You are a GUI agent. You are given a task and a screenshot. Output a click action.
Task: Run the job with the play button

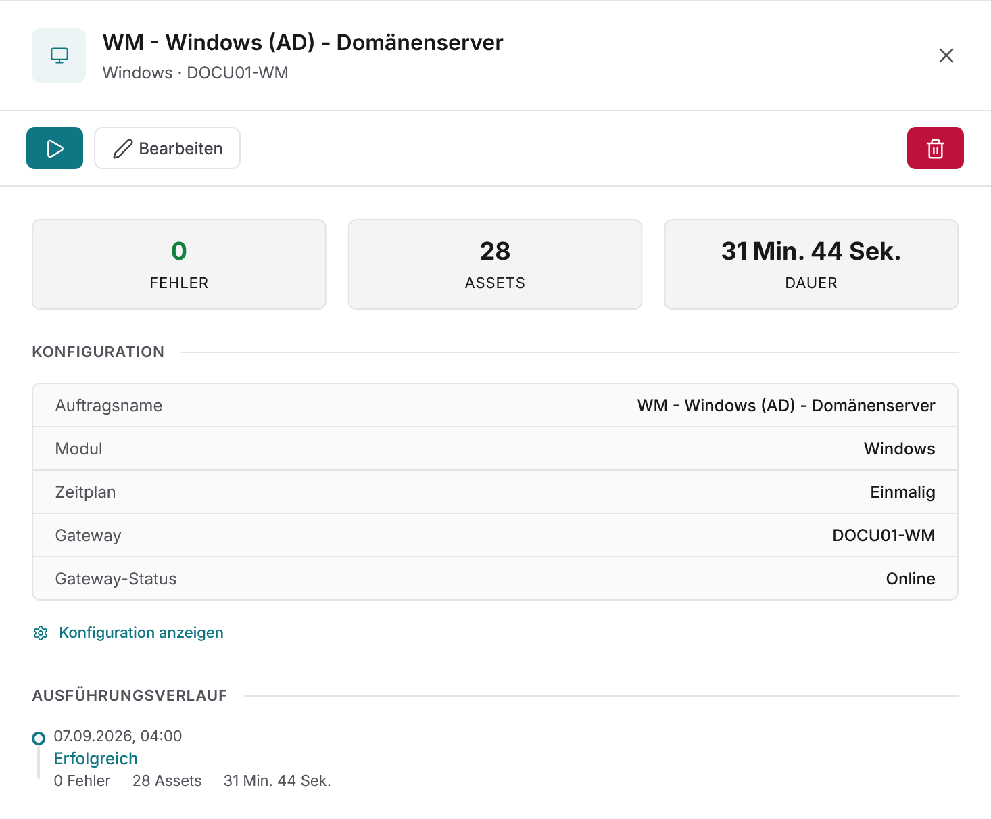point(55,148)
